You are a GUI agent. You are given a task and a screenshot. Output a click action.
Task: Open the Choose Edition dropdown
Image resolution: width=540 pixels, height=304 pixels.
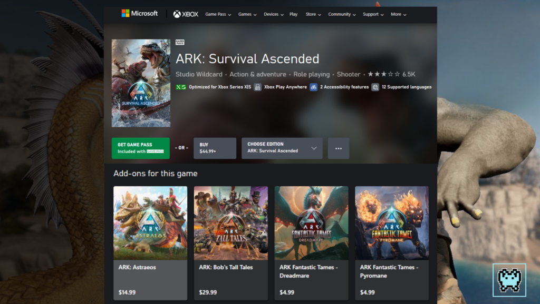[282, 148]
